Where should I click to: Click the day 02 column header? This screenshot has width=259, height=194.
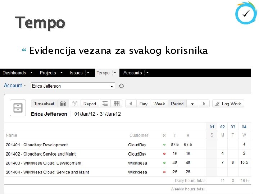[x=223, y=127]
